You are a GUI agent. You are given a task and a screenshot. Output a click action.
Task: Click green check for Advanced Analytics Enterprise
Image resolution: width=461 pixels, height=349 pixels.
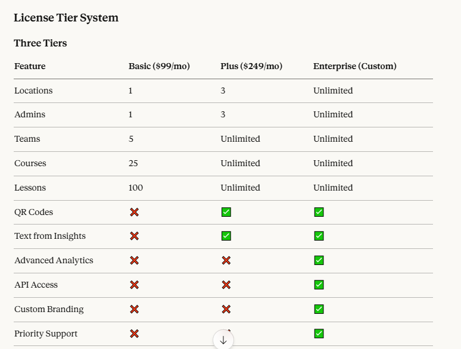point(319,260)
